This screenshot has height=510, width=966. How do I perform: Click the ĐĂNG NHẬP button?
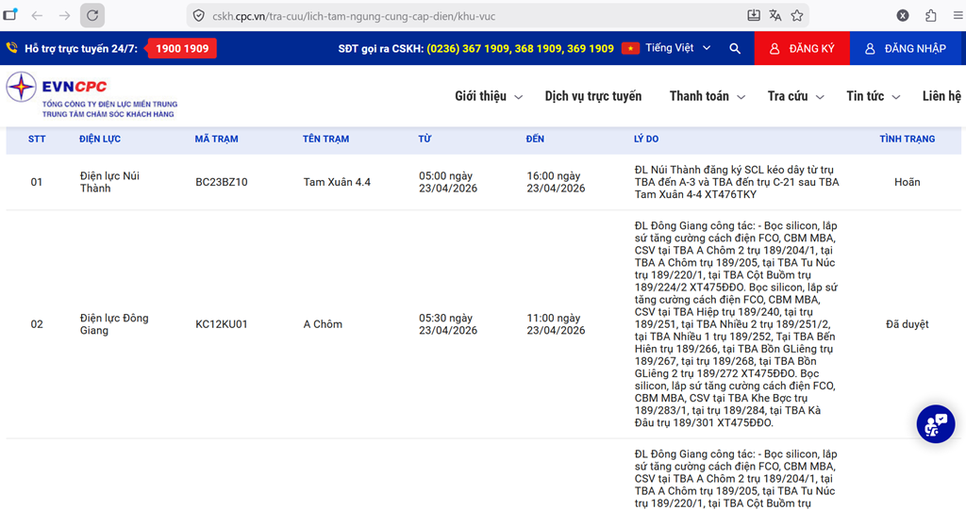click(907, 48)
